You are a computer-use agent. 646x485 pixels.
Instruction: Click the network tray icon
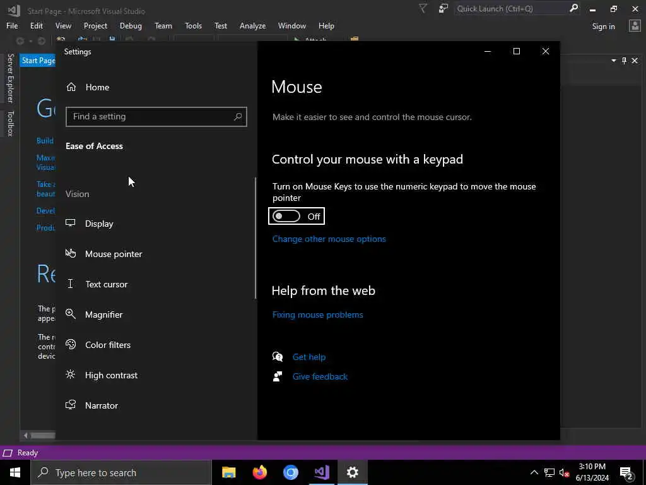click(549, 472)
